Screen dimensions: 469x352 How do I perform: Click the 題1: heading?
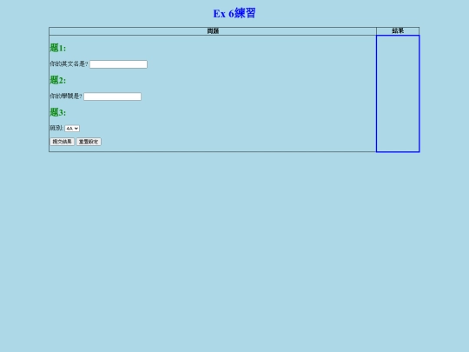57,48
